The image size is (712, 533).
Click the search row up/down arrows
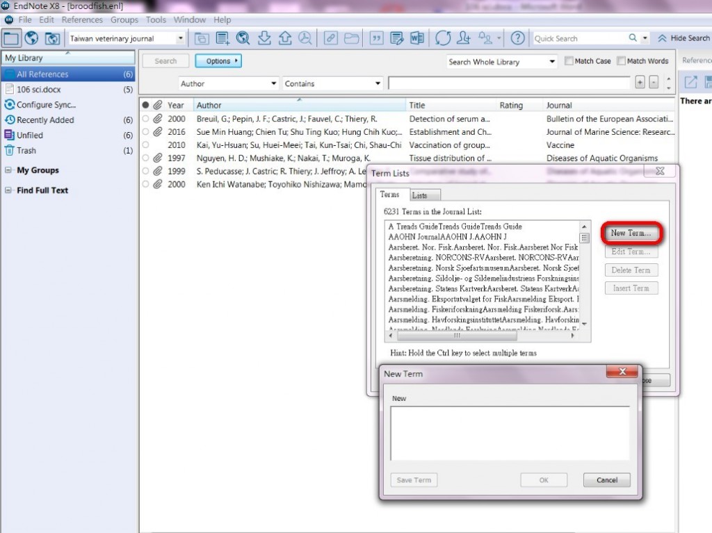point(668,82)
